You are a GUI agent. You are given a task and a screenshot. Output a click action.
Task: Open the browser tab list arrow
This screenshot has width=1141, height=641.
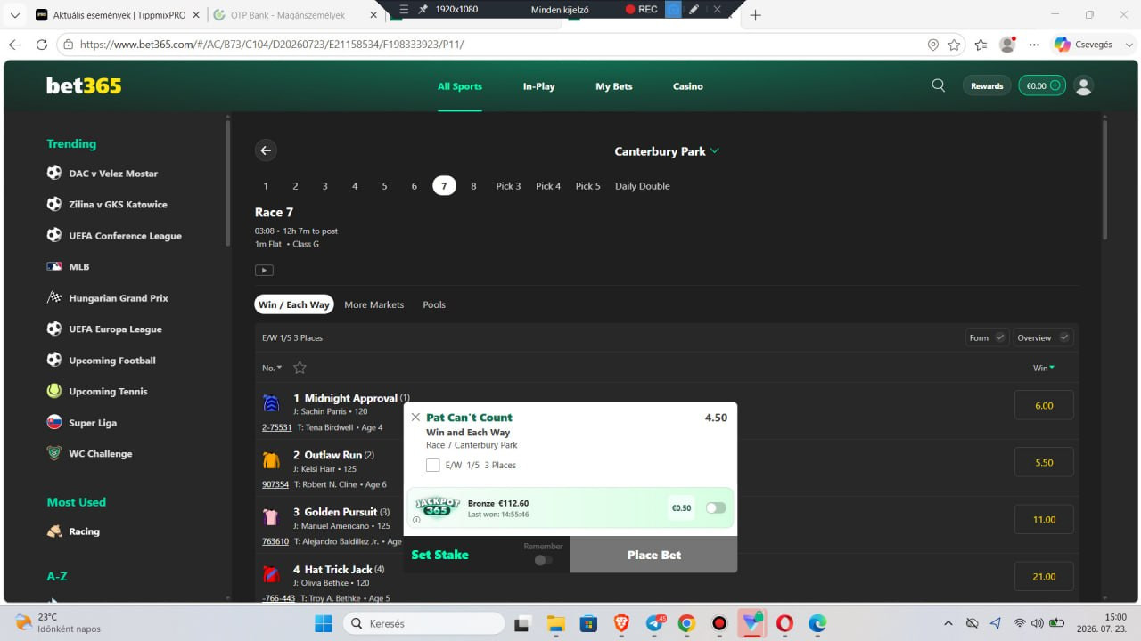click(14, 15)
